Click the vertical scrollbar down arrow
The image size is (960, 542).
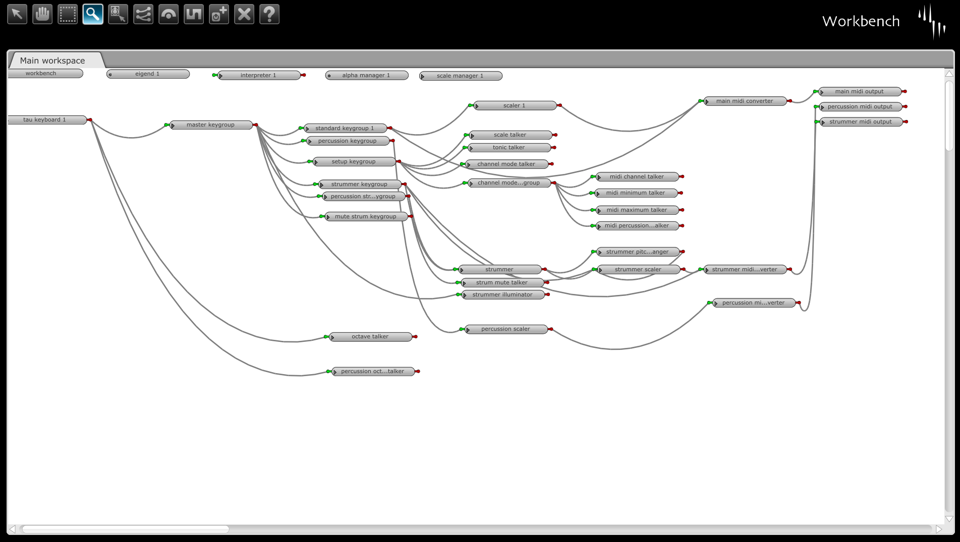(x=949, y=519)
